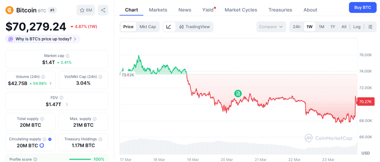Click the star watchlist 6M button

click(x=85, y=10)
